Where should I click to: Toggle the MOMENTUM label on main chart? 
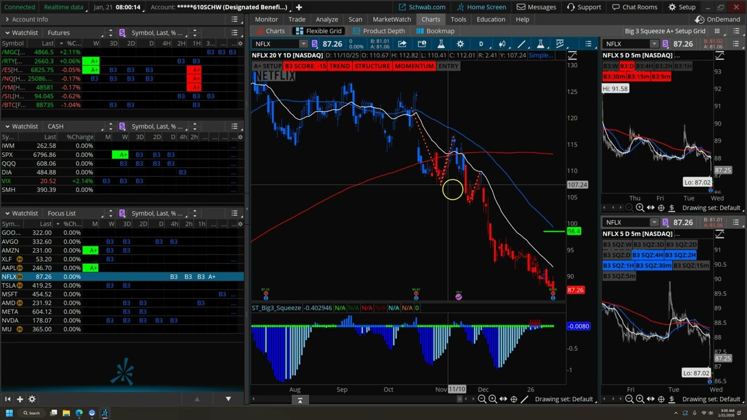414,66
